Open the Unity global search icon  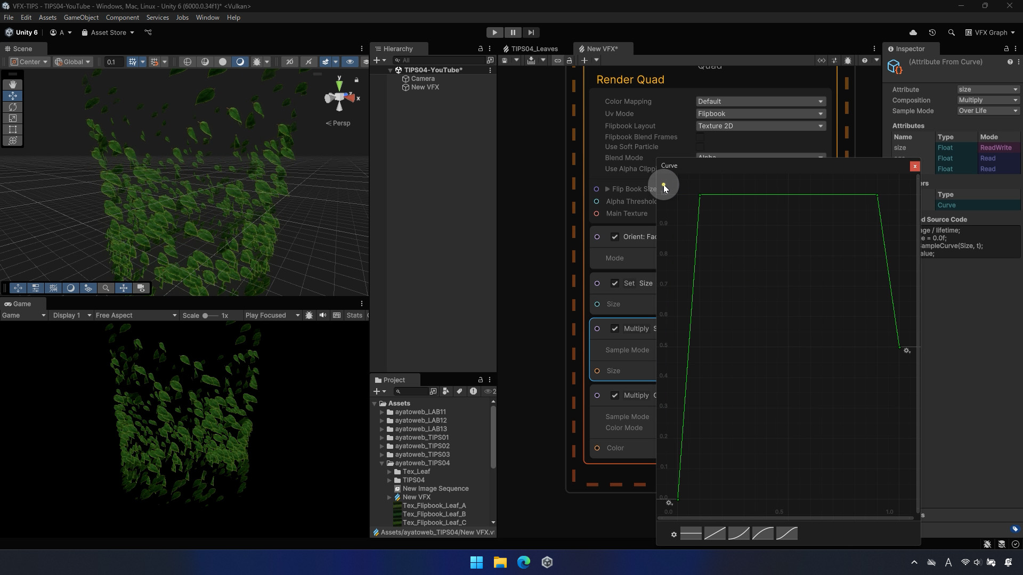(951, 32)
